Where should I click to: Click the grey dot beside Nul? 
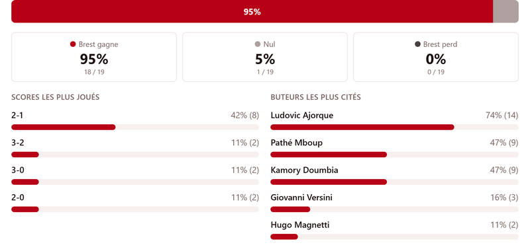tap(258, 44)
